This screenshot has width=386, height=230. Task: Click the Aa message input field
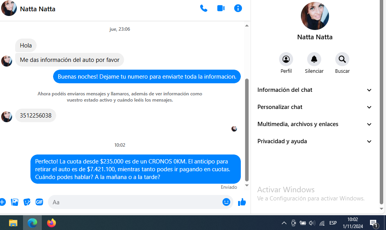tap(133, 202)
